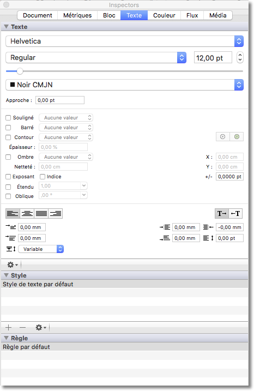Open the Noir CMJN color dropdown
This screenshot has width=254, height=391.
(124, 85)
